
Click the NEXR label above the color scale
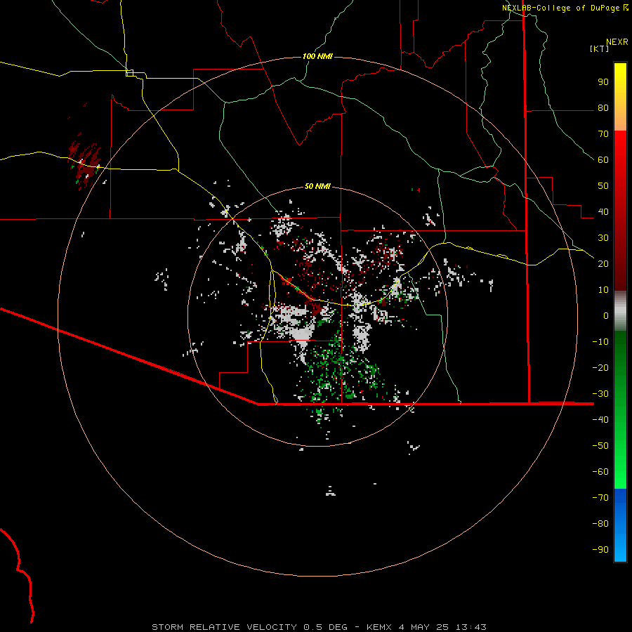[x=617, y=42]
